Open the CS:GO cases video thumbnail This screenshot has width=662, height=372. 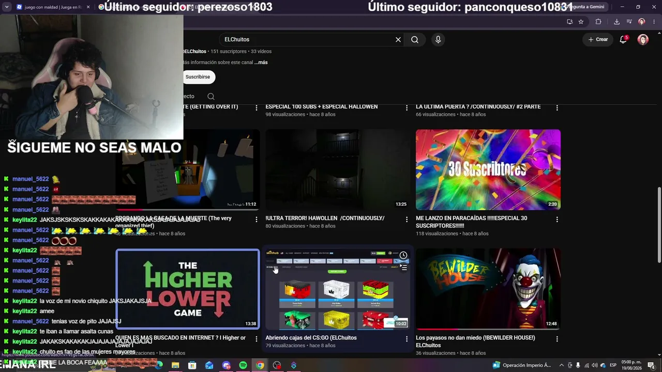(x=338, y=289)
